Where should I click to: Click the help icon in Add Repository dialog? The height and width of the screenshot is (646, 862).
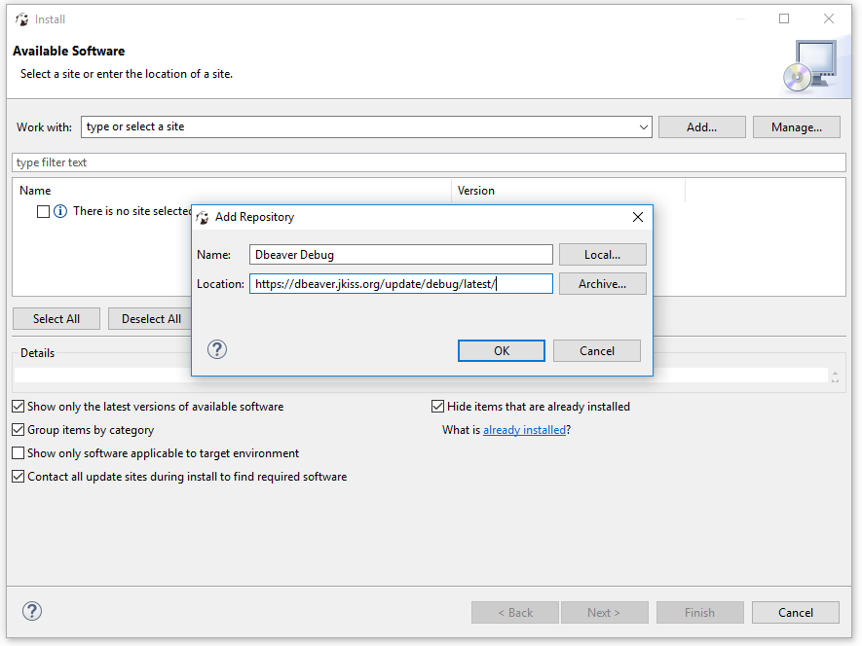point(217,349)
